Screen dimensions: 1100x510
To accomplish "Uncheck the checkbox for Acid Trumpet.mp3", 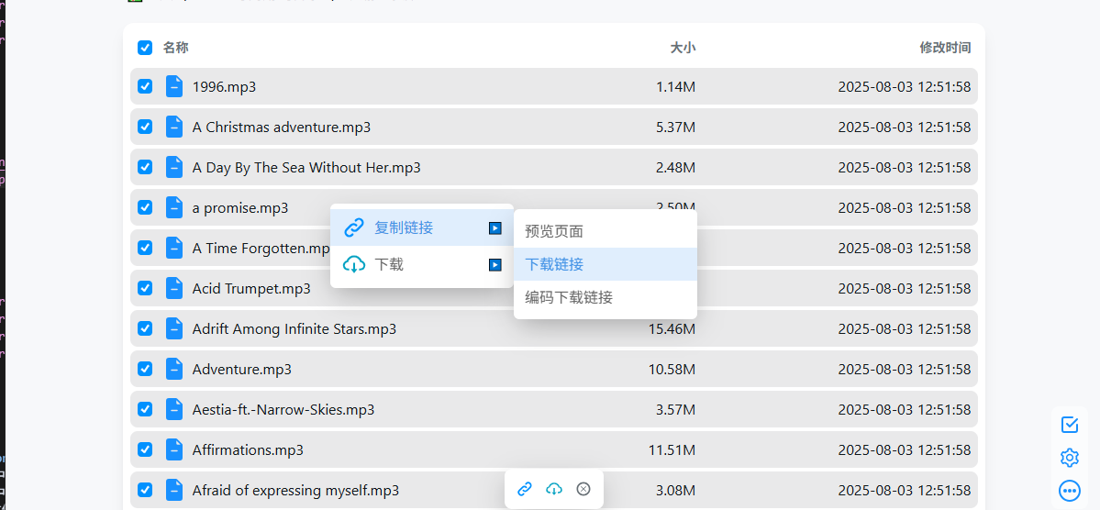I will [145, 288].
